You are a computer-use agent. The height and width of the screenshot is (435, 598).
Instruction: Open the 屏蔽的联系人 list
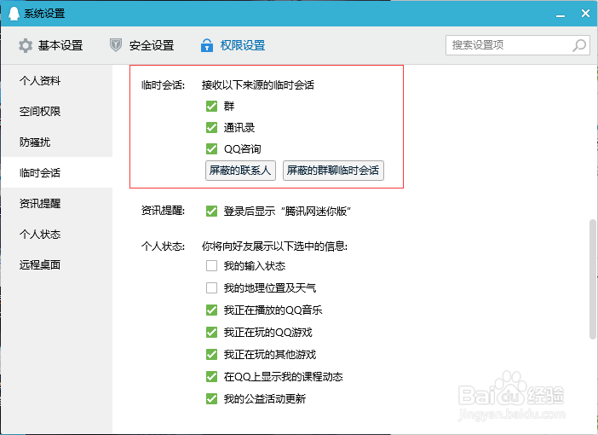pyautogui.click(x=240, y=171)
